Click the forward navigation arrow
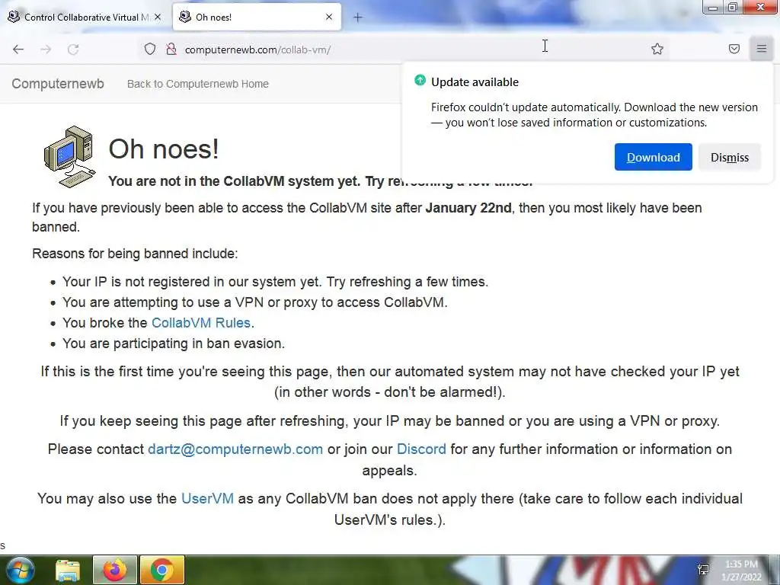The height and width of the screenshot is (585, 780). [x=46, y=50]
